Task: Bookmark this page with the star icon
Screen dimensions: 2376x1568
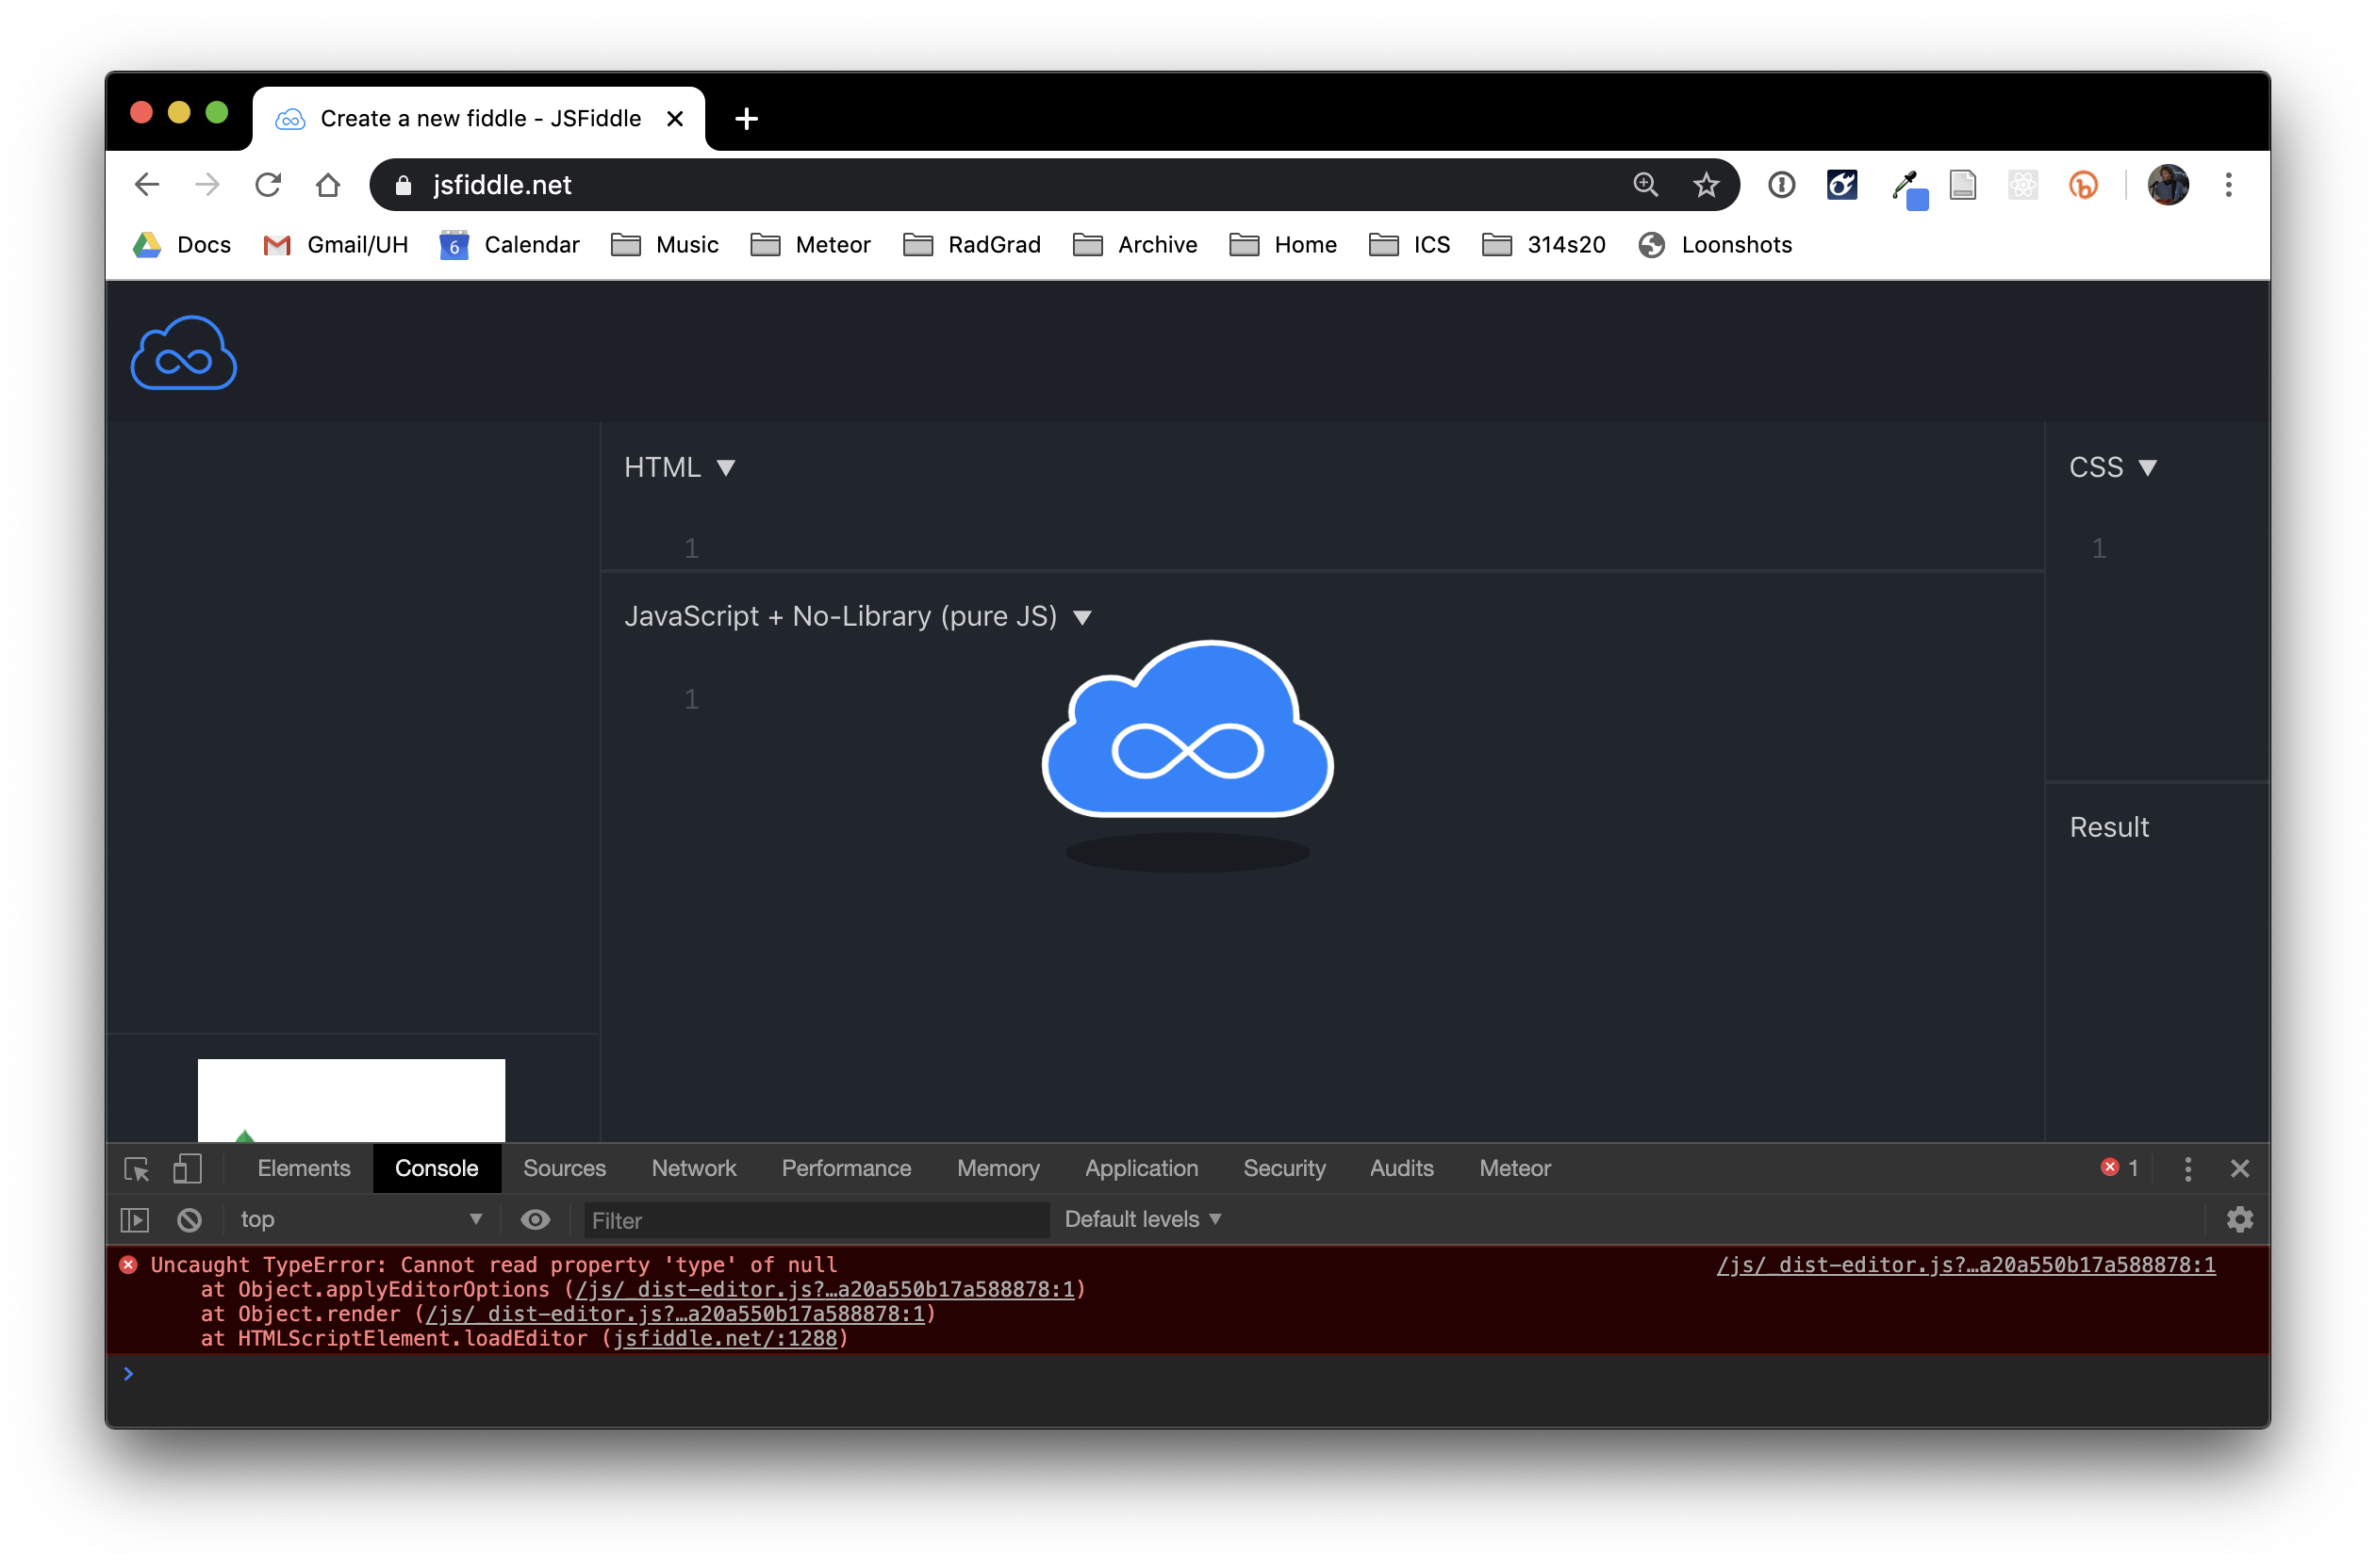Action: 1707,185
